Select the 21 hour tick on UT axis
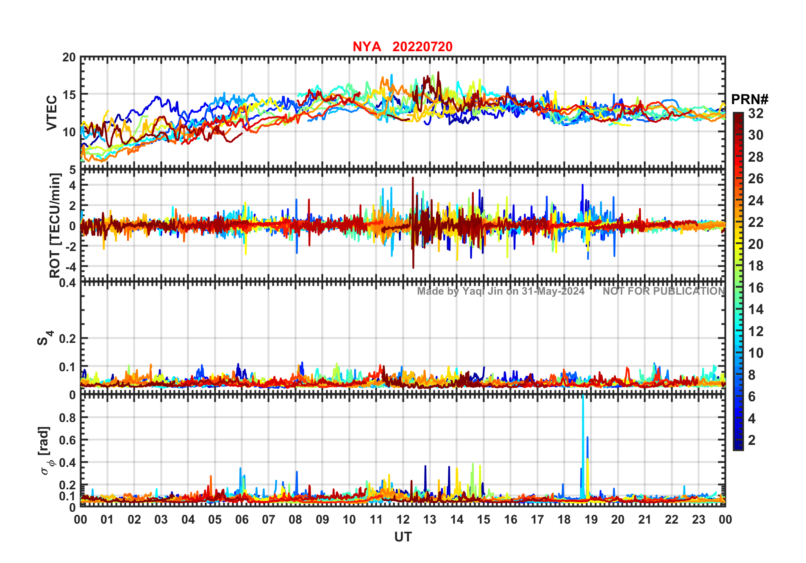 click(645, 519)
